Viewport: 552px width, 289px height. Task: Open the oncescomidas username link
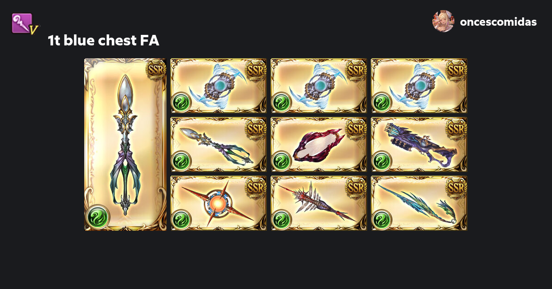pos(498,22)
